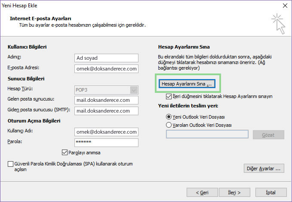Open Diğer Ayarlar settings
The width and height of the screenshot is (292, 202).
point(264,168)
